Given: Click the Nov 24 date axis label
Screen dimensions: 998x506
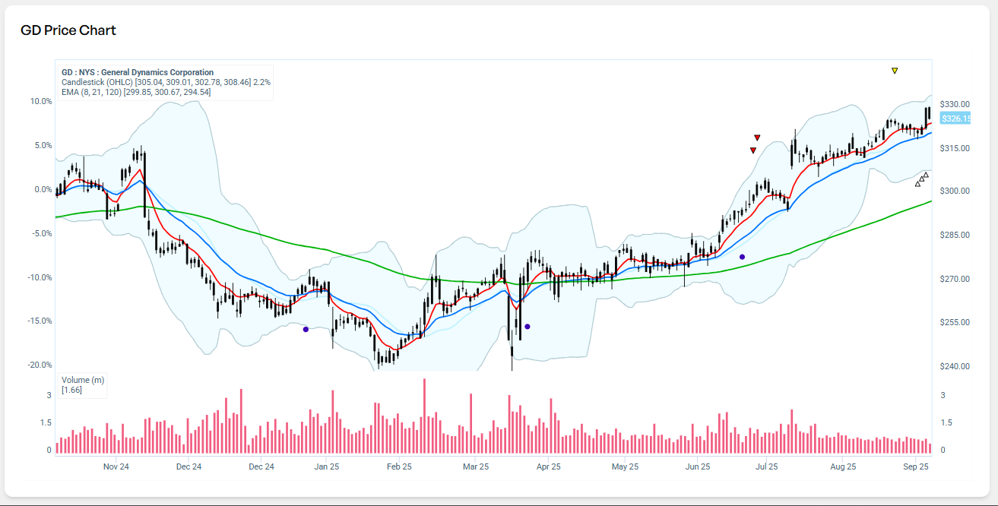Looking at the screenshot, I should (116, 466).
